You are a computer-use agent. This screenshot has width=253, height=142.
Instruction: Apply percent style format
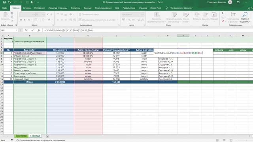[129, 20]
